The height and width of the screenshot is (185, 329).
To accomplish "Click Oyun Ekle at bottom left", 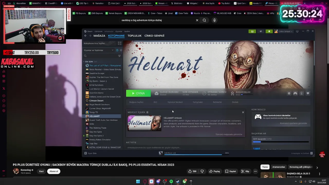I will (x=90, y=153).
